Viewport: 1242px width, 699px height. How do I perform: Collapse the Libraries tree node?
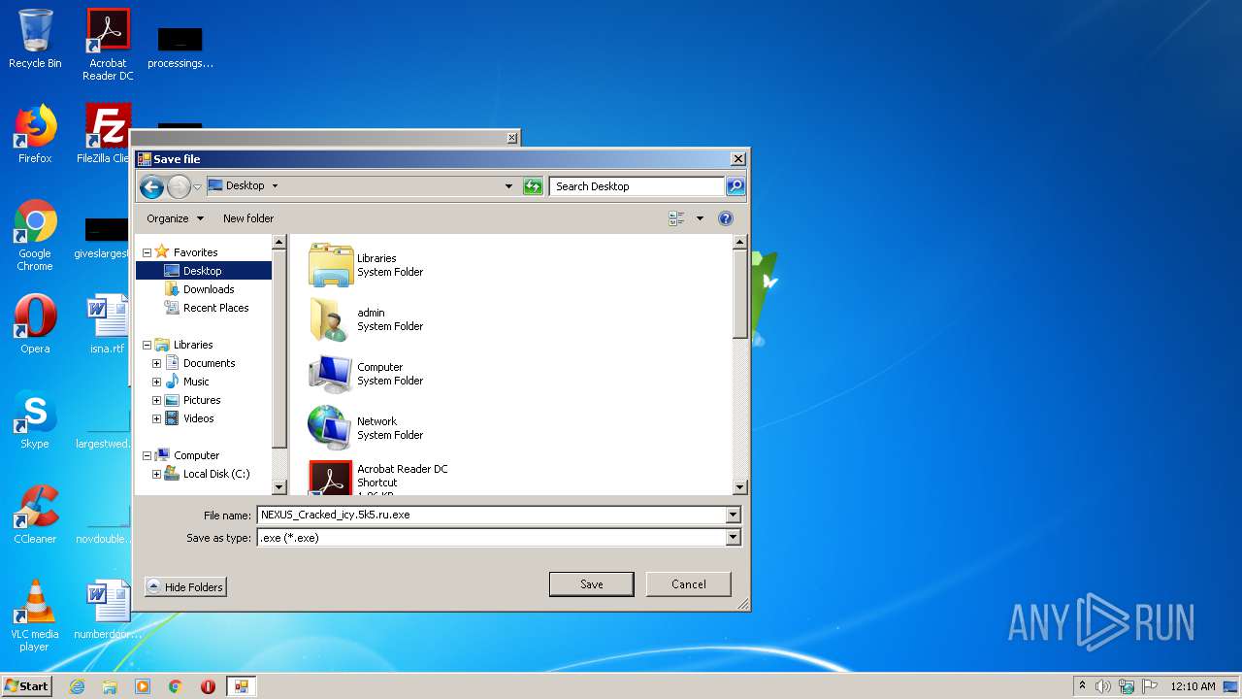pos(147,345)
